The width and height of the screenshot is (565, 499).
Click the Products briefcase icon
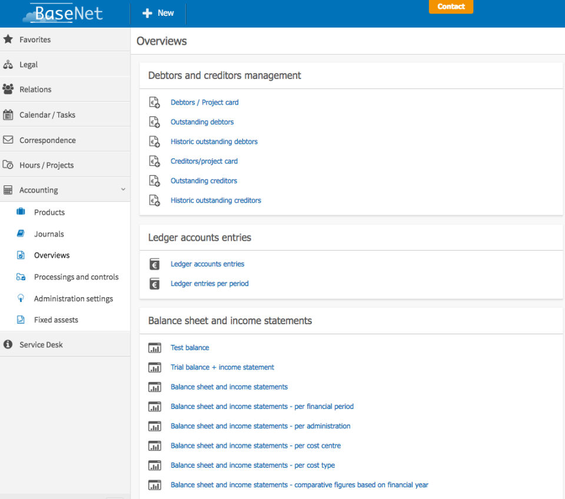point(21,212)
